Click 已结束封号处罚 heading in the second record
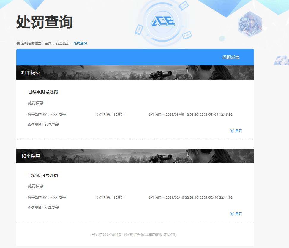Screen dimensions: 289x248 pyautogui.click(x=43, y=175)
